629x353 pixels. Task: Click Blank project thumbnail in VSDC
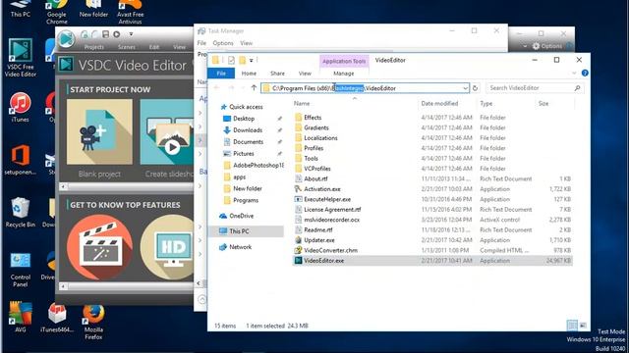(99, 132)
